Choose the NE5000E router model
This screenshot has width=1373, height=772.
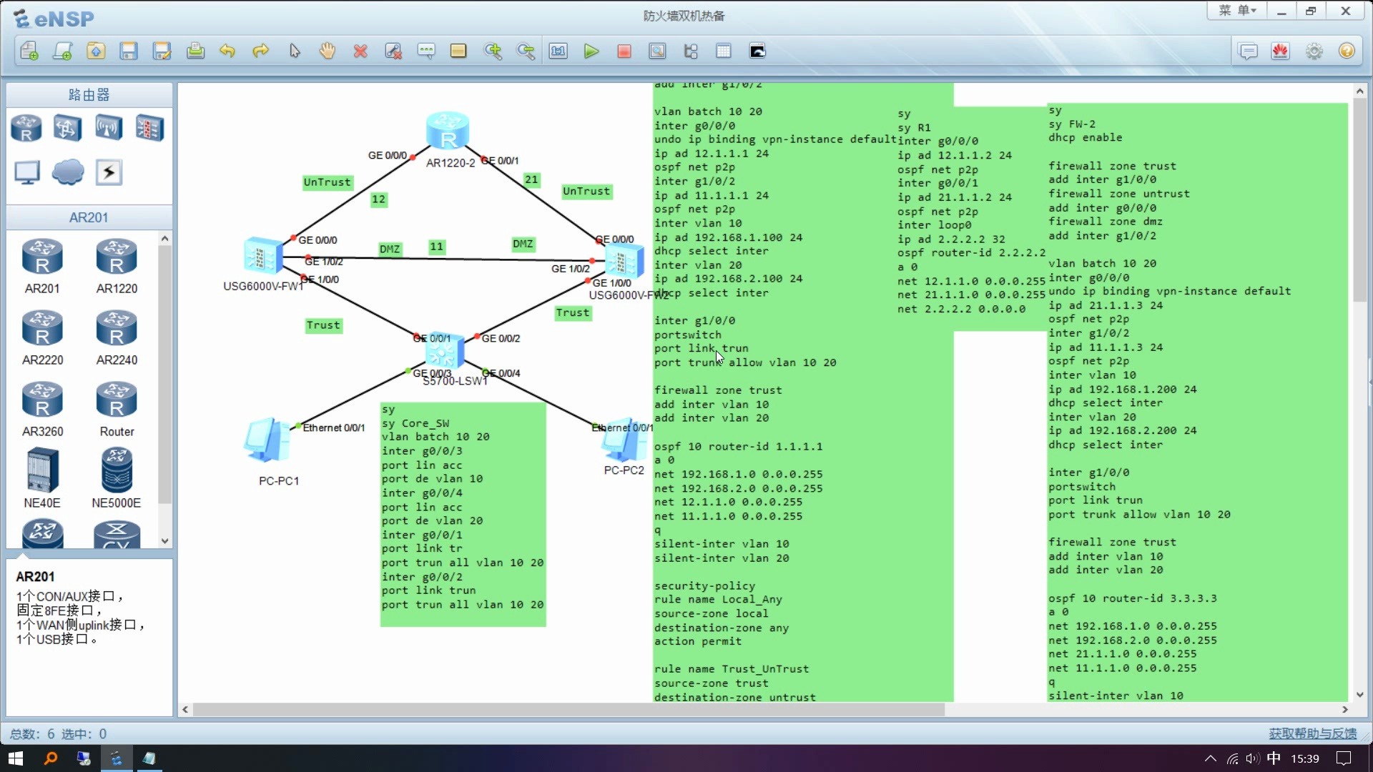[x=117, y=478]
